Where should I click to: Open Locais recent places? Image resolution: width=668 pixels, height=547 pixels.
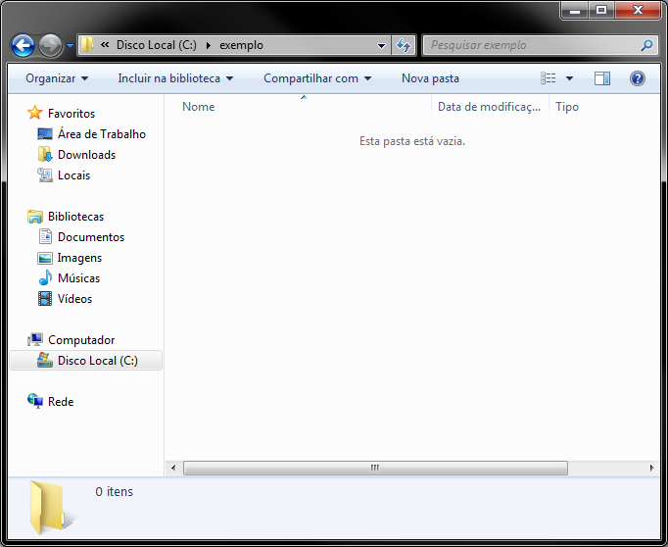pyautogui.click(x=73, y=175)
